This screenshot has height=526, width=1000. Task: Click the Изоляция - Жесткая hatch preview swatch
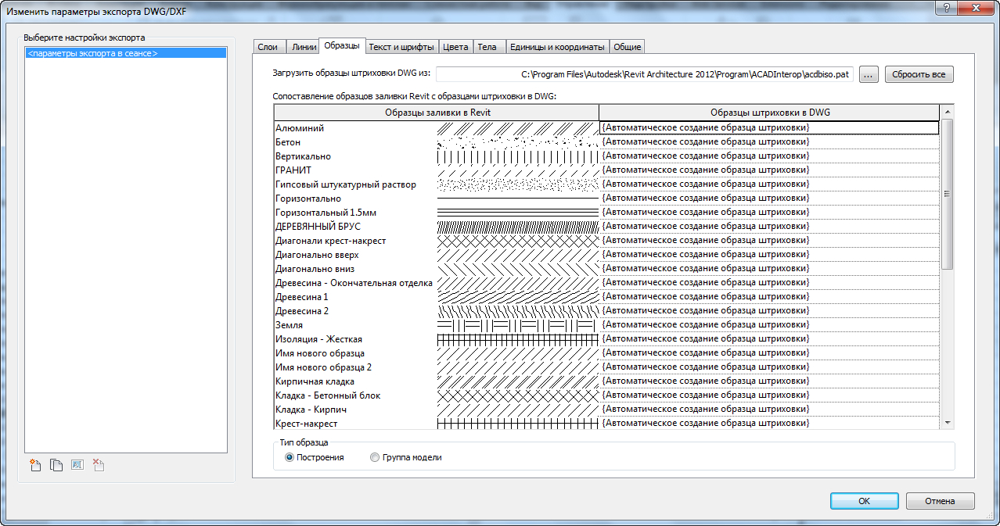click(517, 338)
